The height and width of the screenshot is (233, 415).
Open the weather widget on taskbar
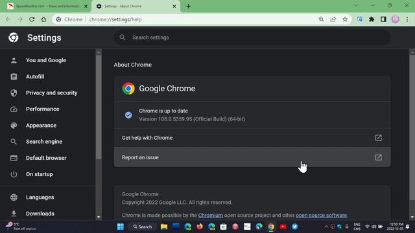tap(21, 227)
